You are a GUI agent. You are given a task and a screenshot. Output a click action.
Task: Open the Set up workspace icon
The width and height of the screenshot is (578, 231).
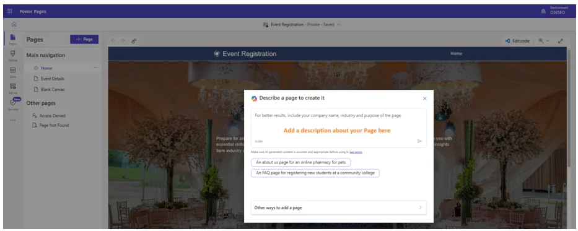(13, 88)
